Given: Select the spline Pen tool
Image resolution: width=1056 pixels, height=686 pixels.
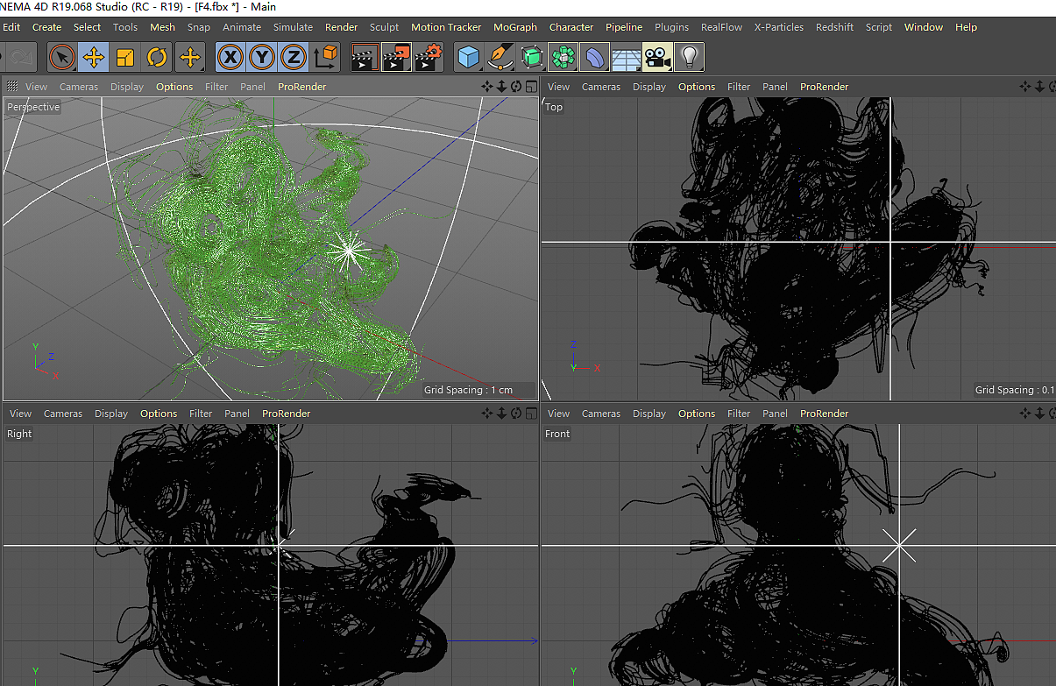Looking at the screenshot, I should (500, 58).
